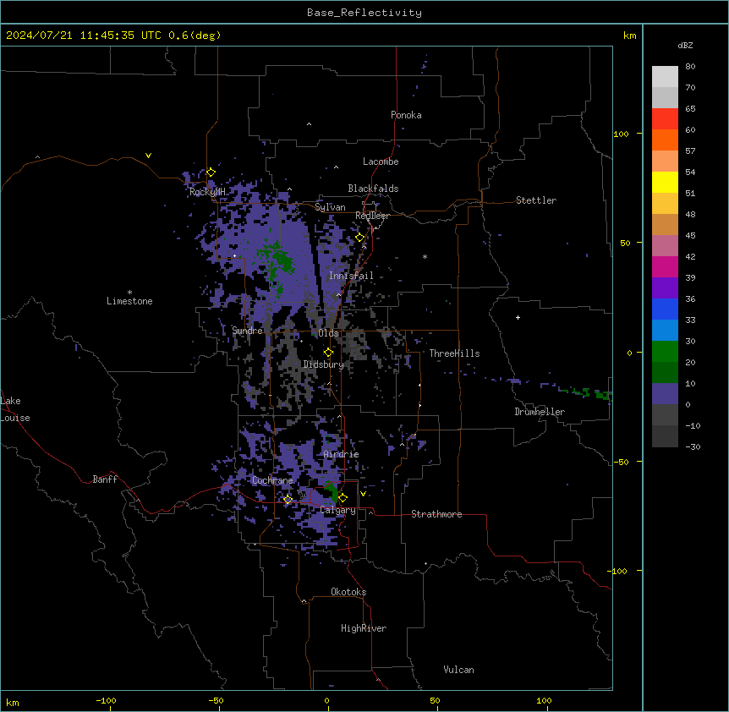Click the Limestone label on the map
Image resolution: width=729 pixels, height=712 pixels.
[x=129, y=301]
